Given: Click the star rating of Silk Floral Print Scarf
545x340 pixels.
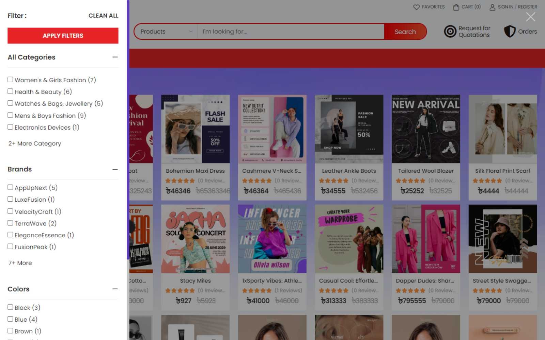Looking at the screenshot, I should [487, 181].
